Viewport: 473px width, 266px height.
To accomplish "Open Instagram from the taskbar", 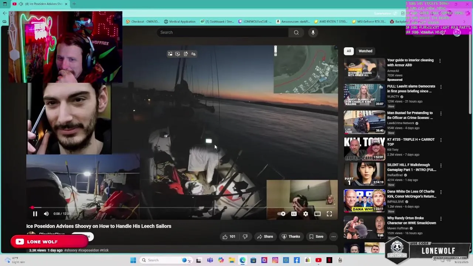I will point(275,260).
